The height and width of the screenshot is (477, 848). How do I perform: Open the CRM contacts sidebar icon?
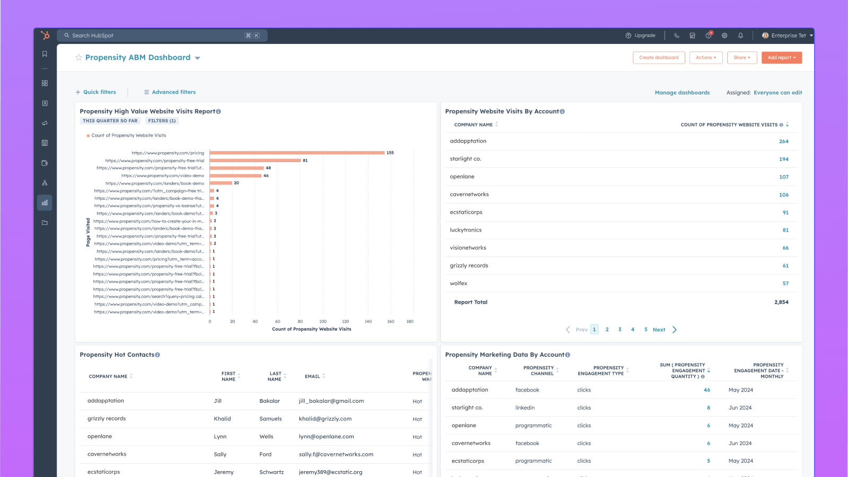pyautogui.click(x=45, y=103)
